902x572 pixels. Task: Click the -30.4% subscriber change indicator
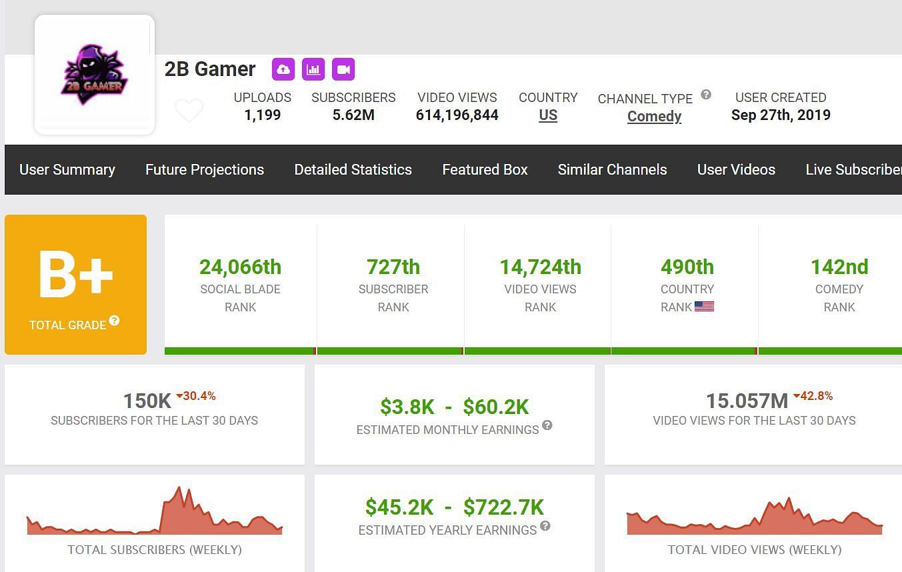(196, 396)
